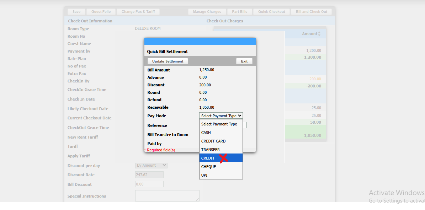
Task: Click the Update Settlement button
Action: tap(168, 61)
